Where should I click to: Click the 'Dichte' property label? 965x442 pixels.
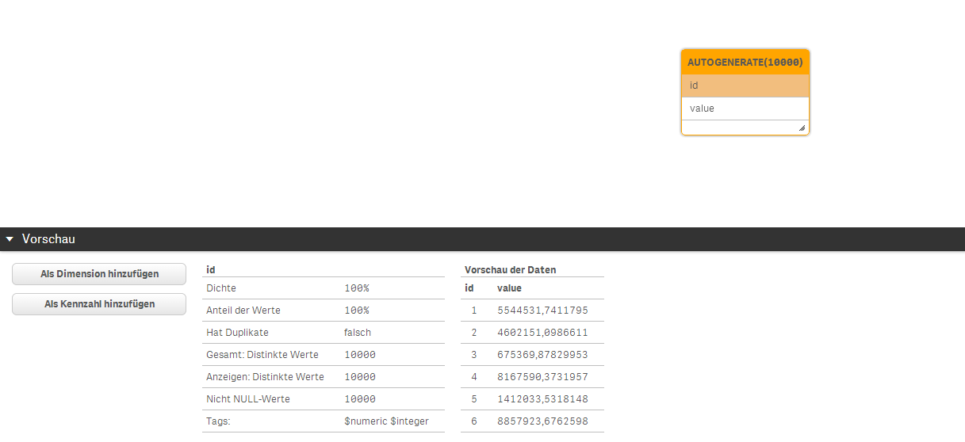[221, 288]
